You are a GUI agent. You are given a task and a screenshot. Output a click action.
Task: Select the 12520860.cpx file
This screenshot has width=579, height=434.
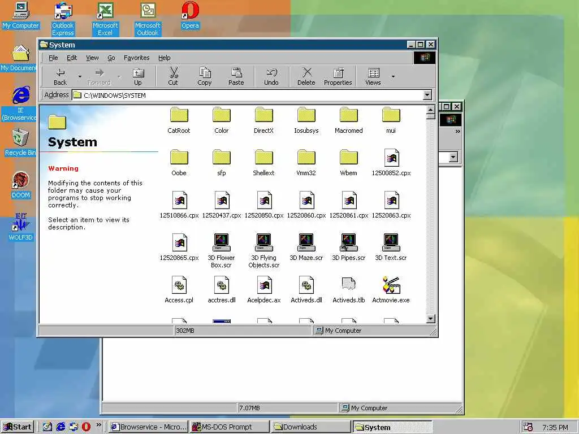[x=306, y=205]
